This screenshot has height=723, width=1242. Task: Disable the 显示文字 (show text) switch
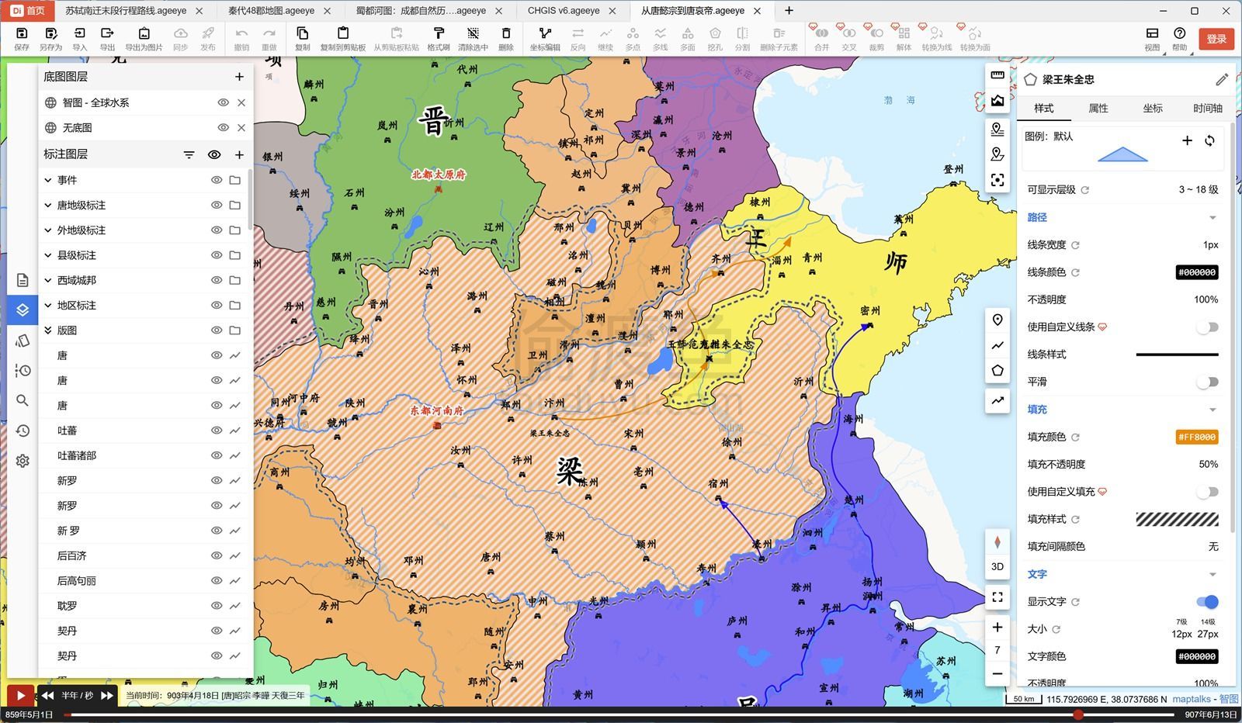pyautogui.click(x=1207, y=601)
